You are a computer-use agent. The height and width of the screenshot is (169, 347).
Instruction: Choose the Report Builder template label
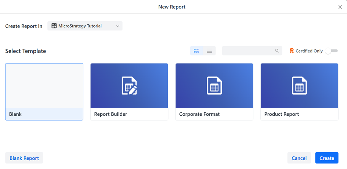point(111,114)
